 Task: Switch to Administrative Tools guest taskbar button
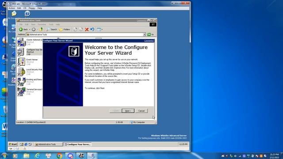[x=48, y=144]
